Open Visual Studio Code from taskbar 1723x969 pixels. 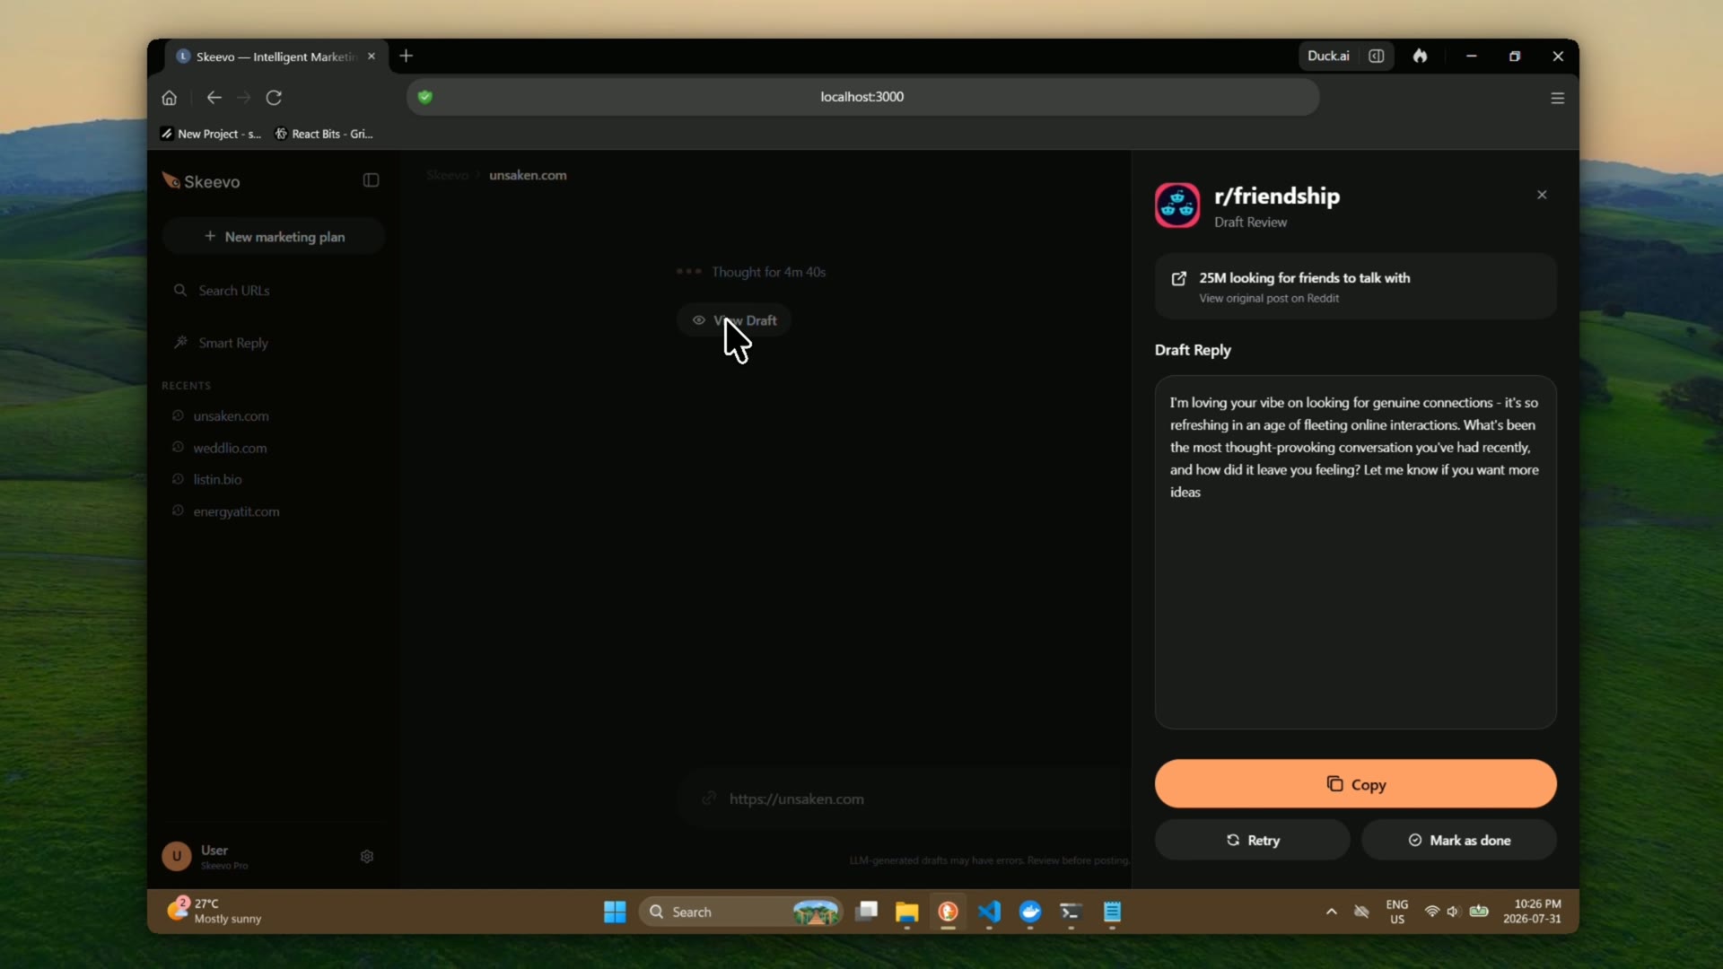989,912
